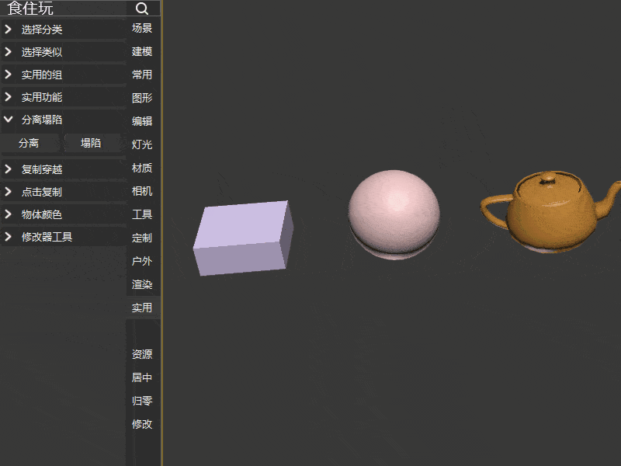Open the 建模 tab
Image resolution: width=621 pixels, height=466 pixels.
(x=142, y=51)
